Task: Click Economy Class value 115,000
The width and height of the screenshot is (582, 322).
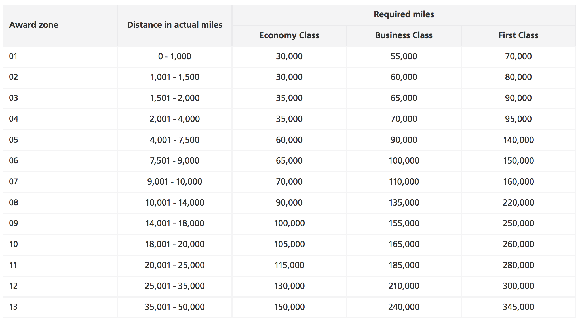Action: coord(289,265)
